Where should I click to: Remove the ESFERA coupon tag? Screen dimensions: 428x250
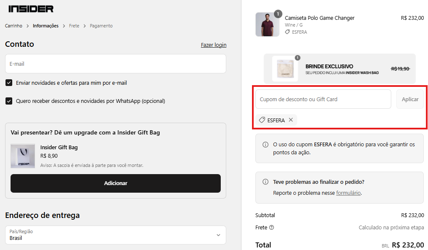[x=291, y=120]
